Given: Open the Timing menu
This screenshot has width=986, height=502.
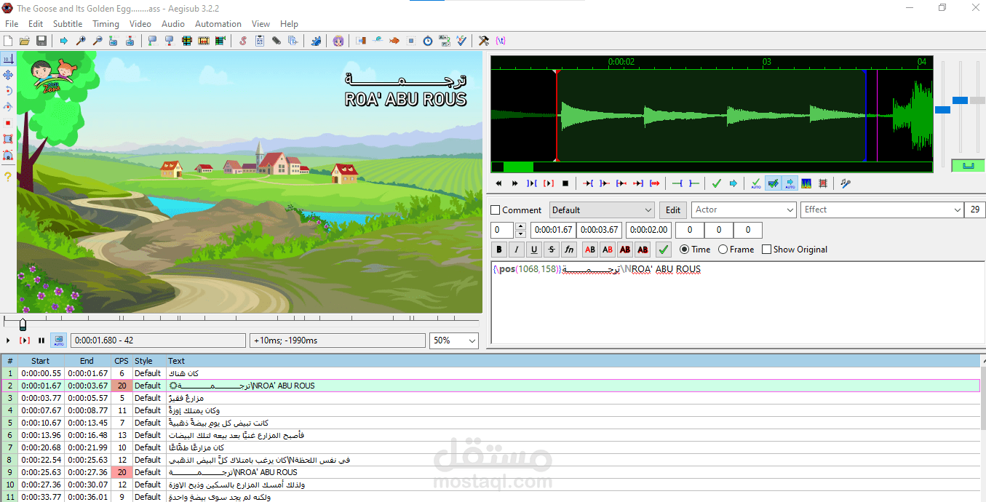Looking at the screenshot, I should (x=106, y=24).
